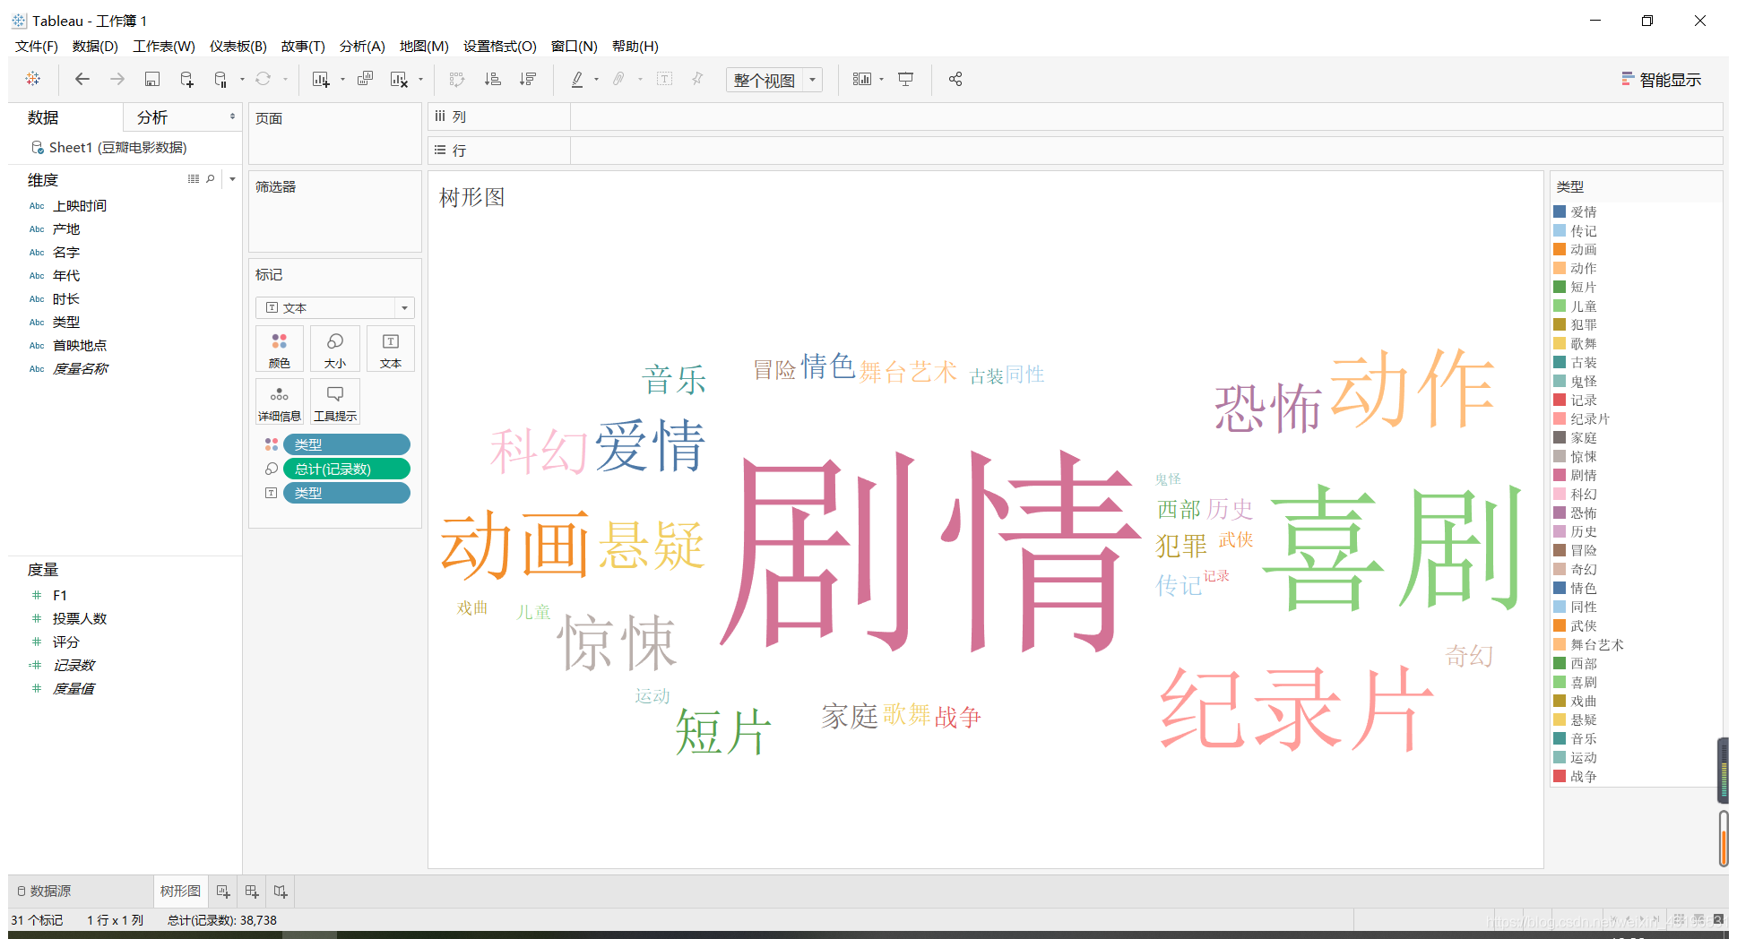
Task: Open the clear sheet dropdown arrow
Action: tap(420, 80)
